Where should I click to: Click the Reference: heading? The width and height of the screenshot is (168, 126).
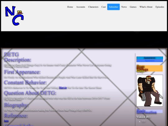tap(16, 115)
